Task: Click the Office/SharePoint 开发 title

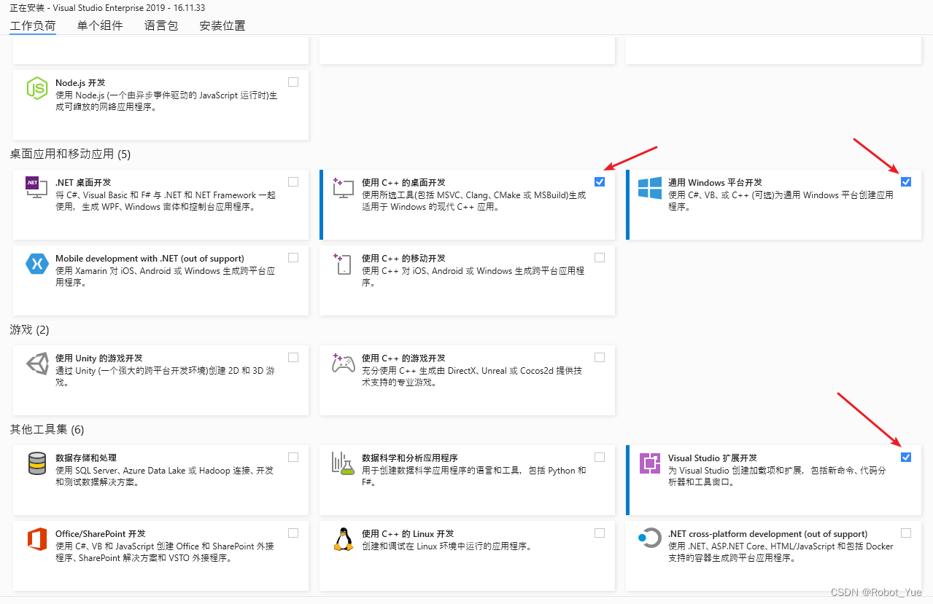Action: (101, 534)
